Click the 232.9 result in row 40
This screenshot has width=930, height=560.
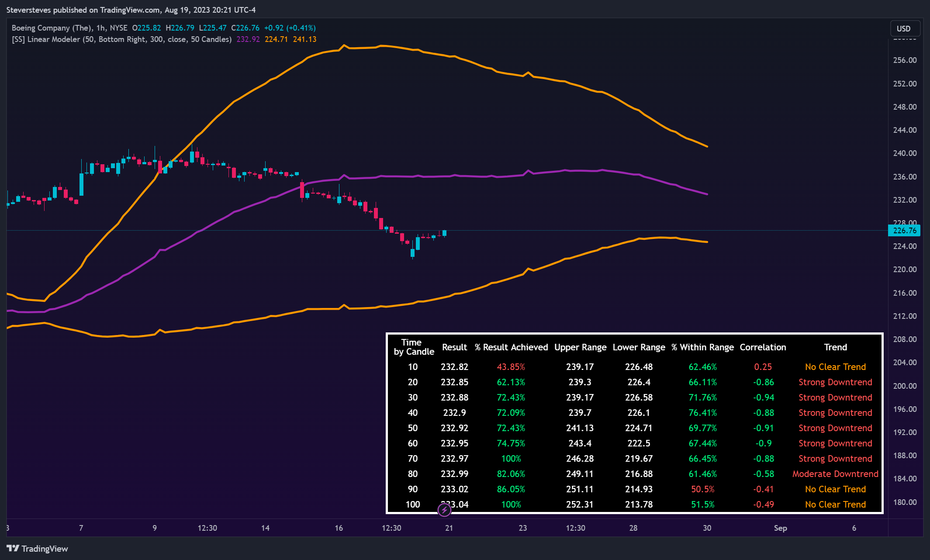pyautogui.click(x=454, y=413)
